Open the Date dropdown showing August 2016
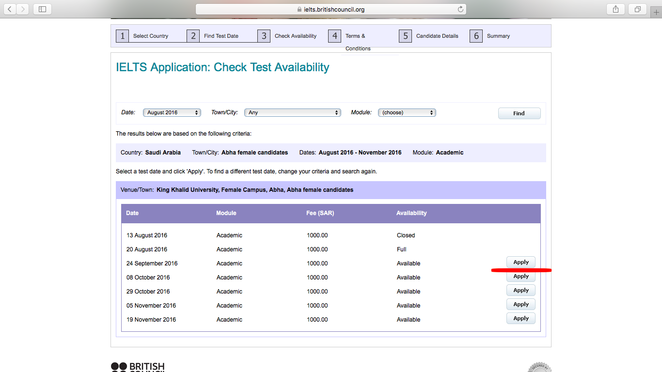662x372 pixels. click(x=172, y=112)
